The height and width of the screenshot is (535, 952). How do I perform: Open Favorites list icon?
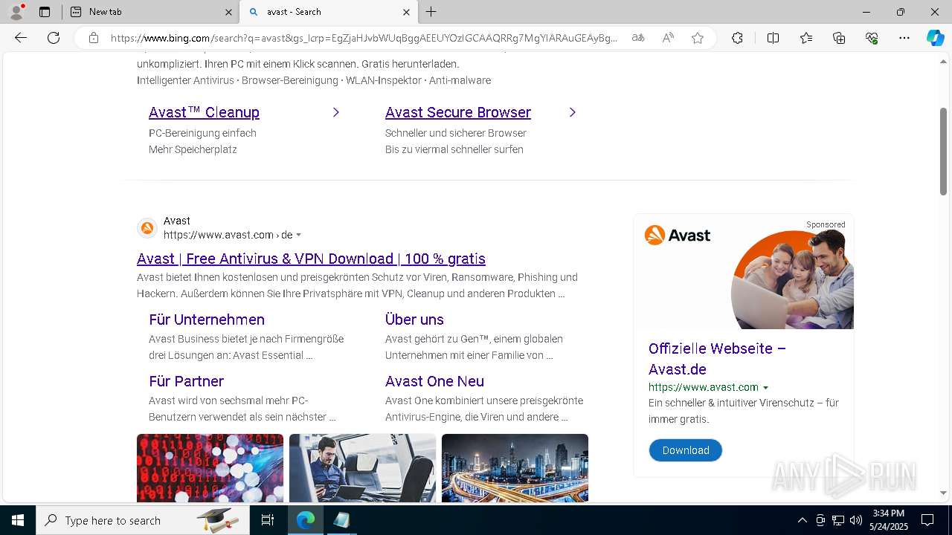806,38
